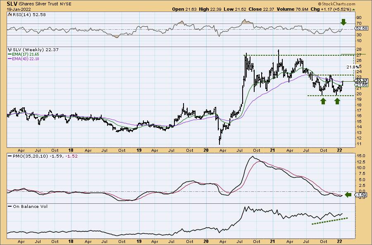Image resolution: width=372 pixels, height=245 pixels.
Task: Click the 21.8% measurement label
Action: [353, 67]
